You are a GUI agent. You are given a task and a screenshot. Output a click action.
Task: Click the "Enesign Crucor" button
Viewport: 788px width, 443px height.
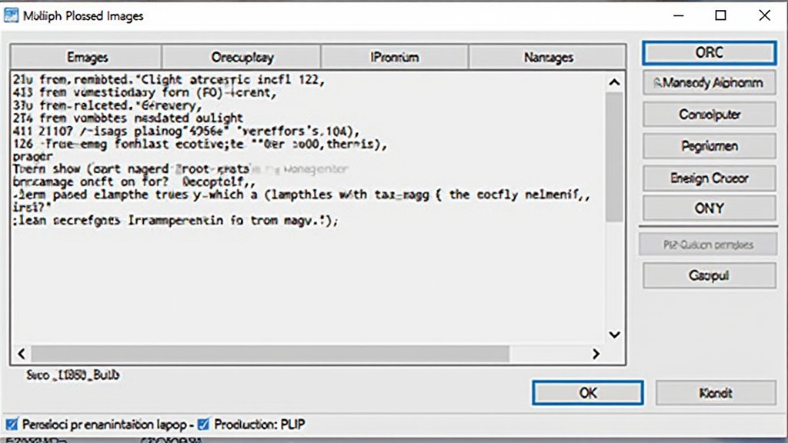pyautogui.click(x=709, y=178)
